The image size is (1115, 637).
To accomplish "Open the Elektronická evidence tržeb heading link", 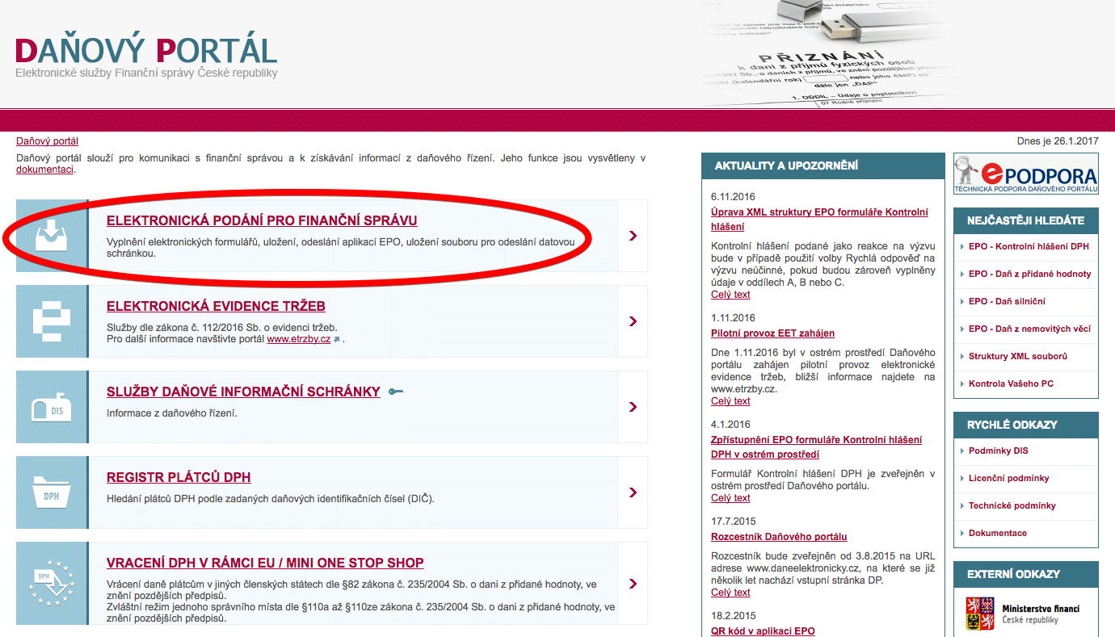I will click(x=216, y=307).
